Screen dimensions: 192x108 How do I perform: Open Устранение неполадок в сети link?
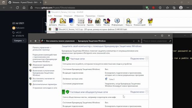[x=45, y=88]
